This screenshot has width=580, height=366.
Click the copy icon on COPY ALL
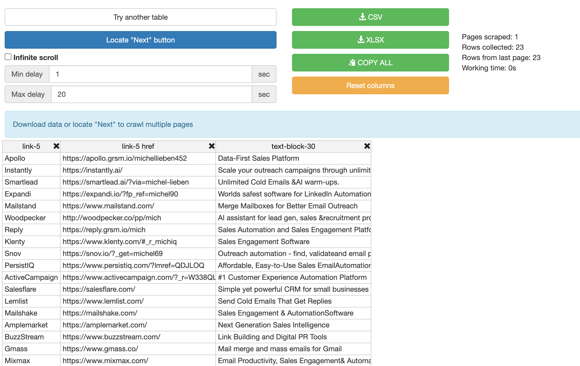click(x=352, y=62)
